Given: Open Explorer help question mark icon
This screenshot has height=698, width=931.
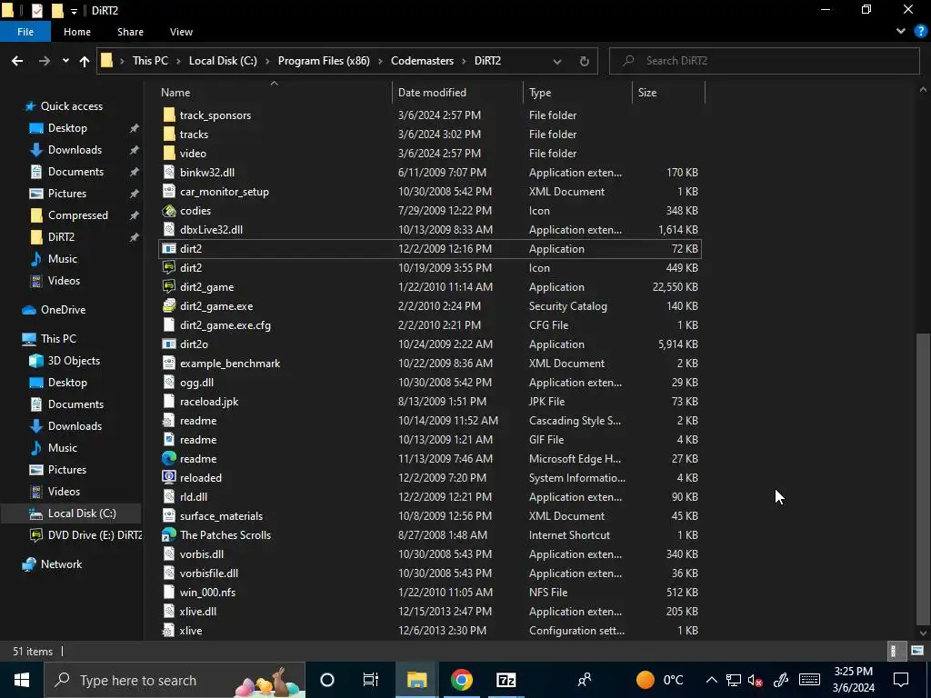Looking at the screenshot, I should (x=920, y=32).
